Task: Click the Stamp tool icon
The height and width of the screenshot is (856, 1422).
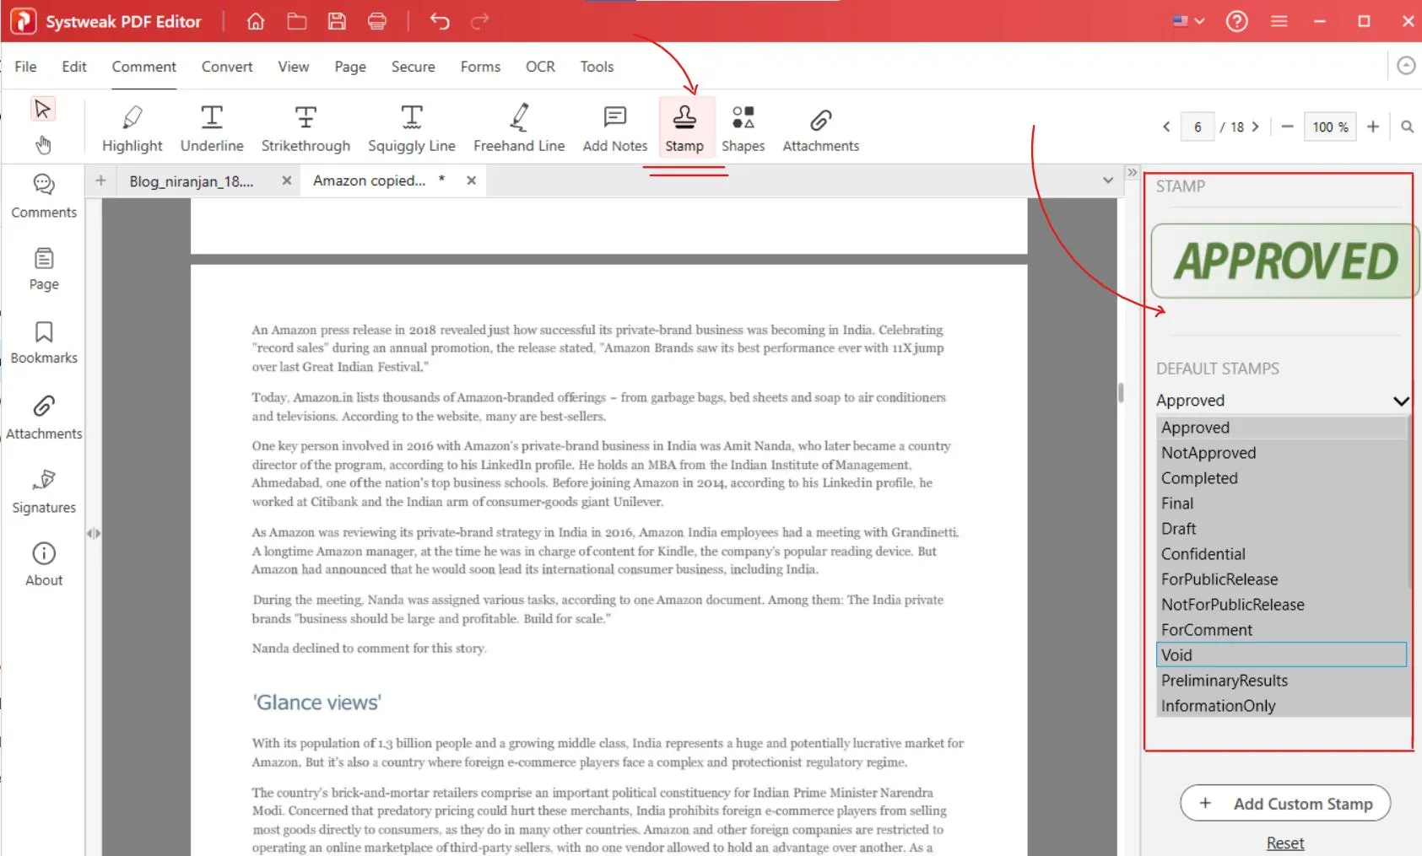Action: pos(684,118)
